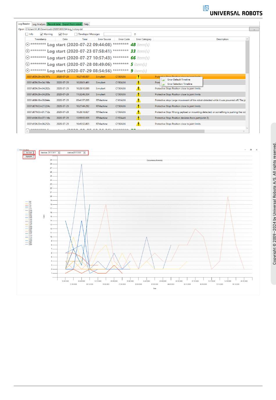The width and height of the screenshot is (276, 400).
Task: Select 'Position deviates from path(wrist 2)' description
Action: click(182, 118)
